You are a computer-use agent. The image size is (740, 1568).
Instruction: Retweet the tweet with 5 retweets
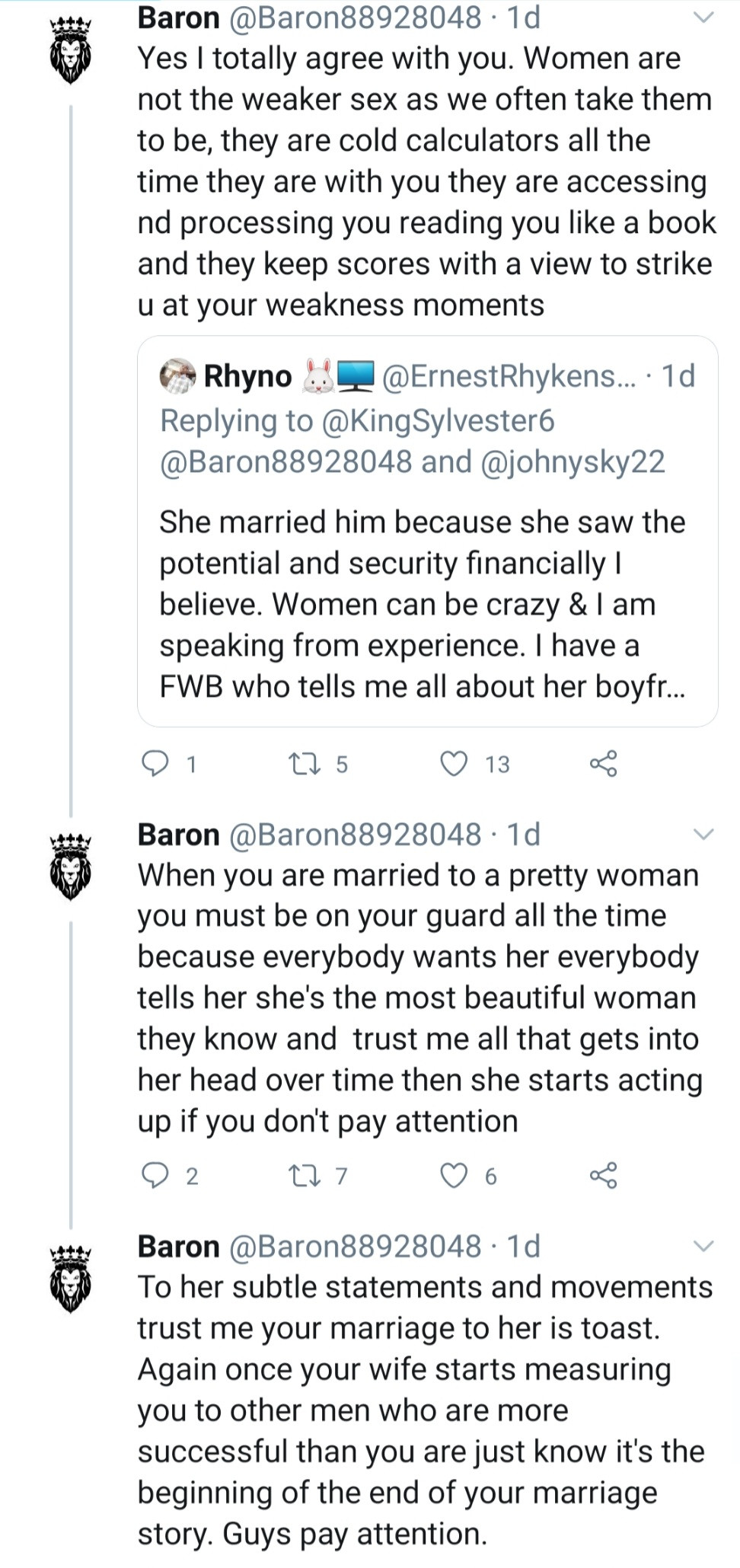coord(305,763)
